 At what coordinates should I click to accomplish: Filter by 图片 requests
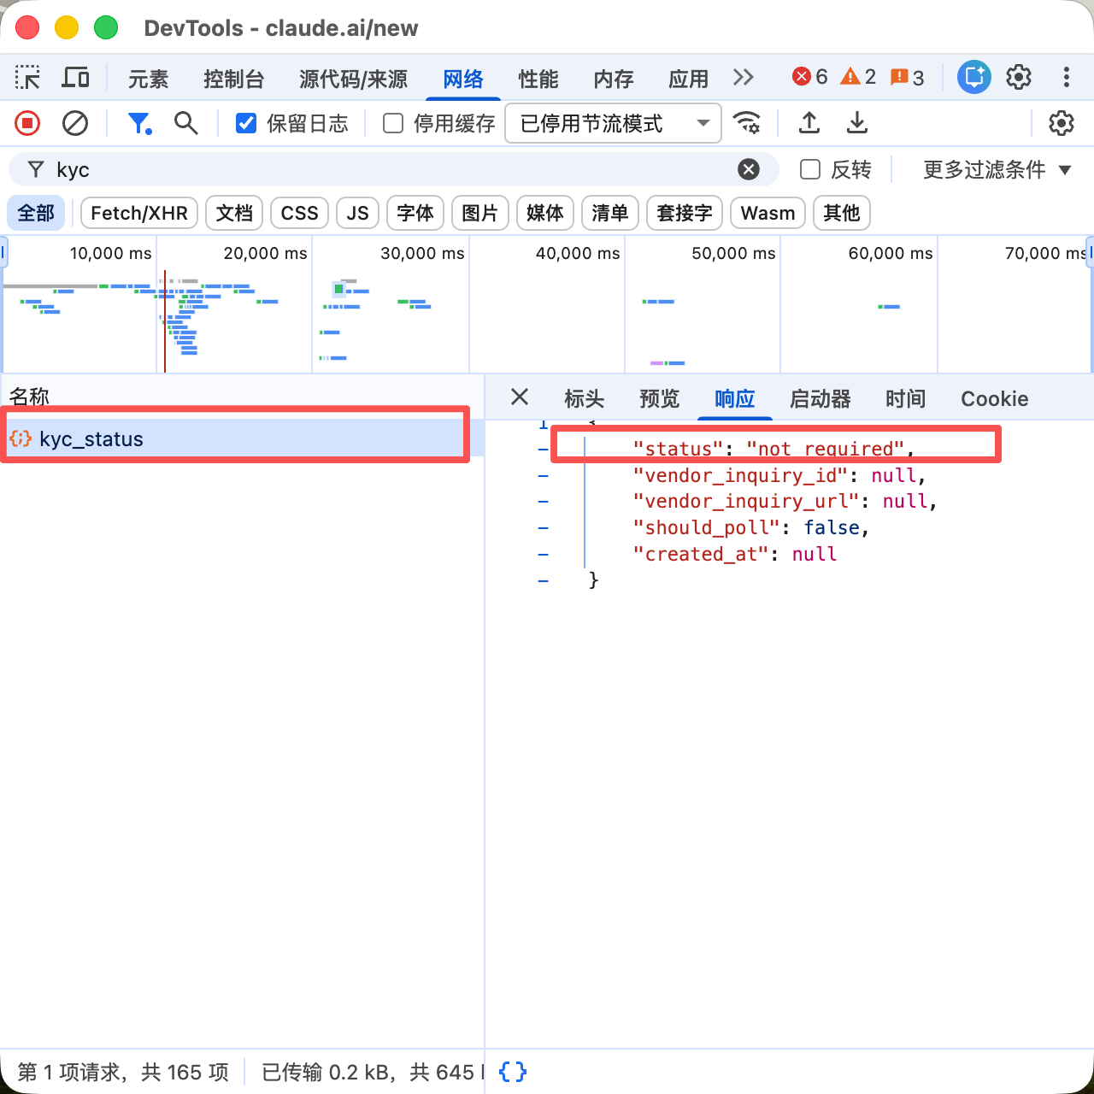tap(480, 213)
